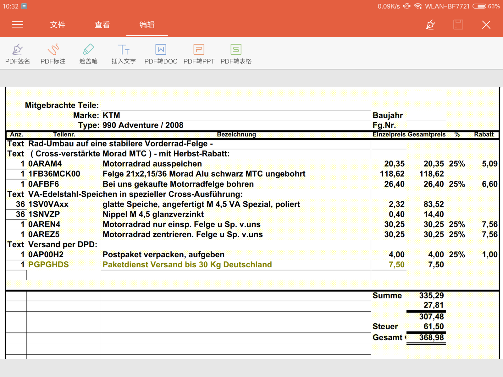Select the 编辑 tab
The image size is (503, 377).
[x=147, y=25]
